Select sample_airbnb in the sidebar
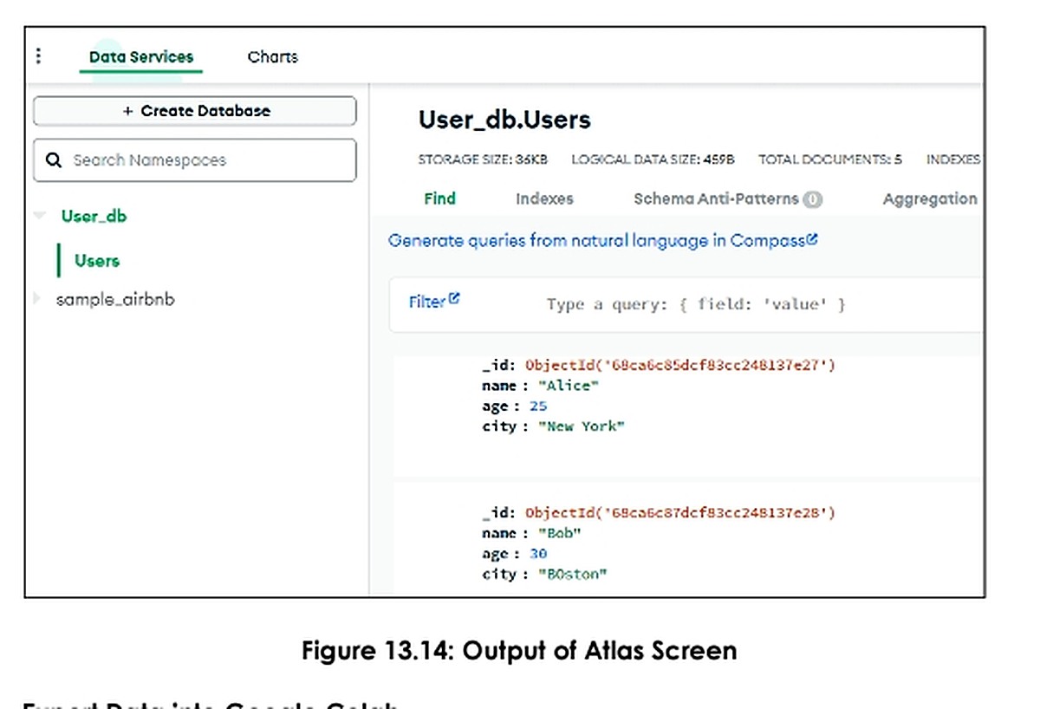Screen dimensions: 1040x709 115,300
